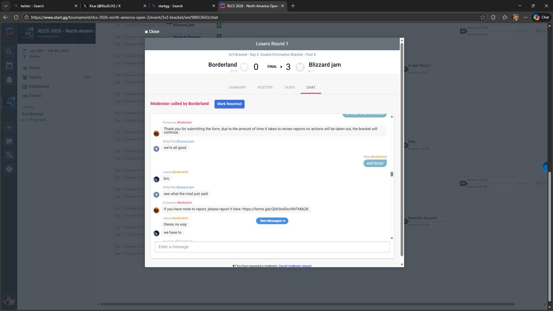Viewport: 553px width, 311px height.
Task: Click the Borderland team logo circle
Action: point(244,67)
